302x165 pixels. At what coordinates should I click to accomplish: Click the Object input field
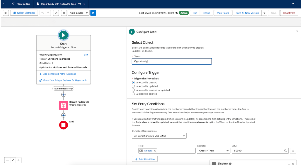pyautogui.click(x=172, y=61)
